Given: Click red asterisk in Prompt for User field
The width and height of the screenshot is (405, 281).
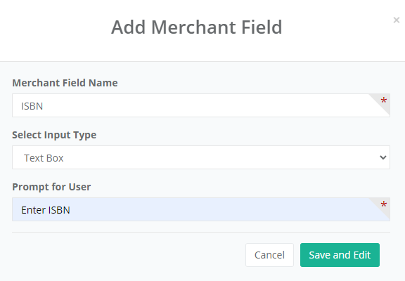Looking at the screenshot, I should coord(384,204).
